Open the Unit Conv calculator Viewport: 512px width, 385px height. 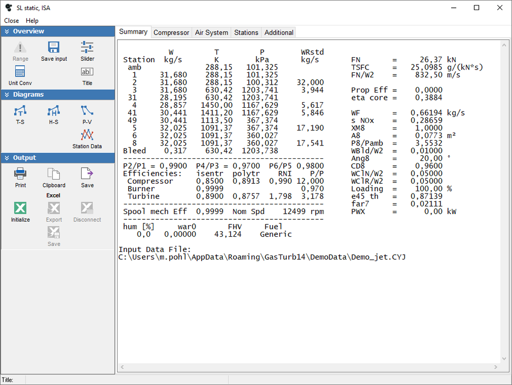[x=20, y=72]
